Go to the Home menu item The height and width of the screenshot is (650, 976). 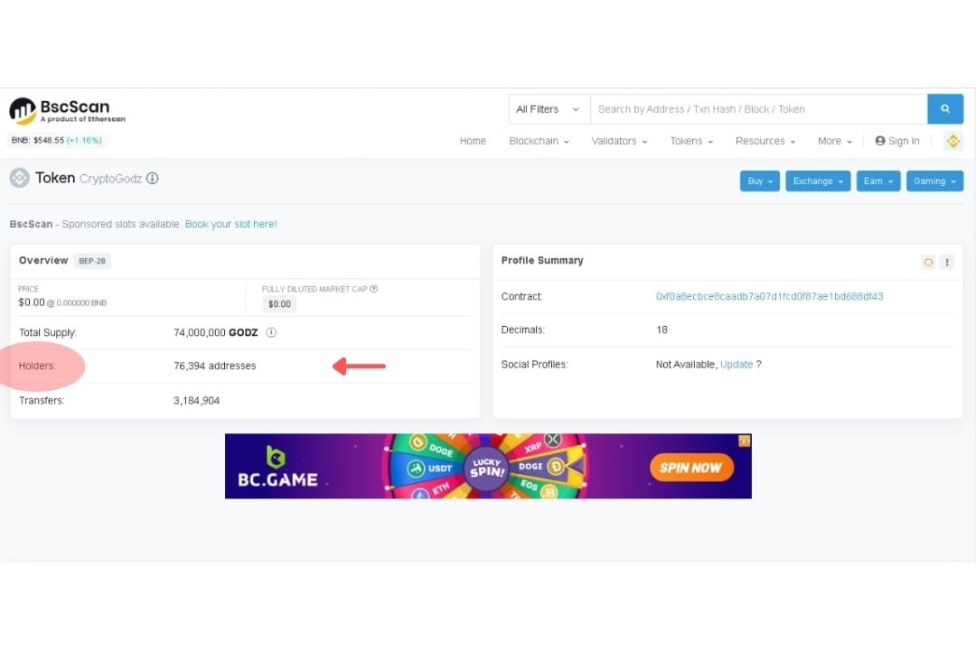click(x=473, y=141)
